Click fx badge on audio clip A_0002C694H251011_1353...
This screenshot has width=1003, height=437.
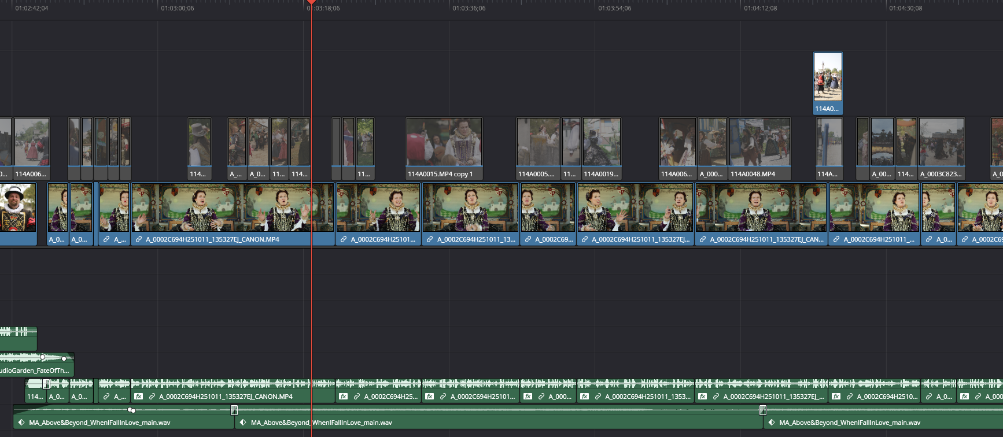(x=585, y=397)
